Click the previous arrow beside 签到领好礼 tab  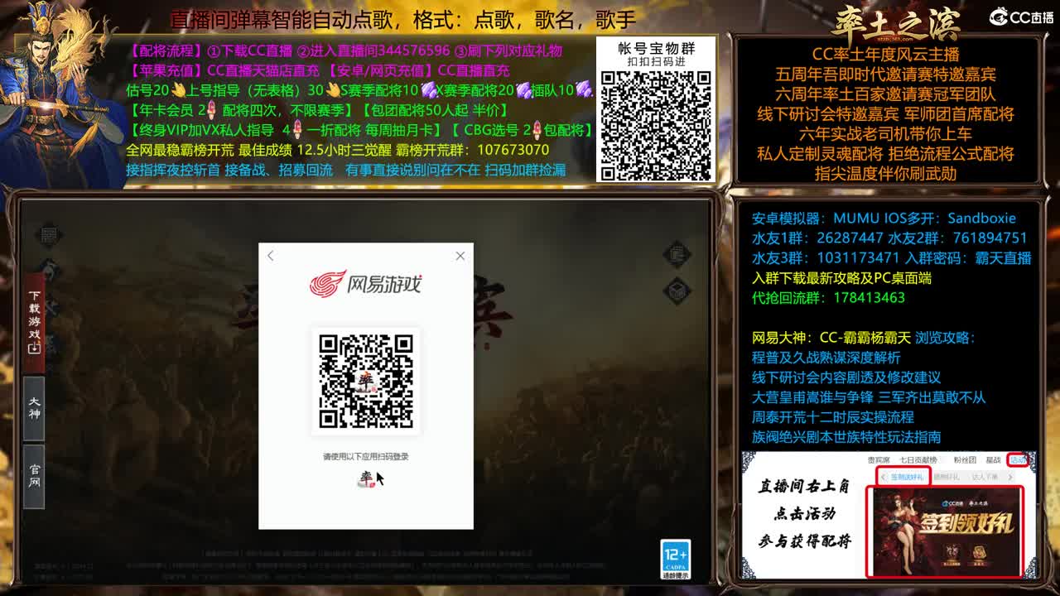[884, 477]
